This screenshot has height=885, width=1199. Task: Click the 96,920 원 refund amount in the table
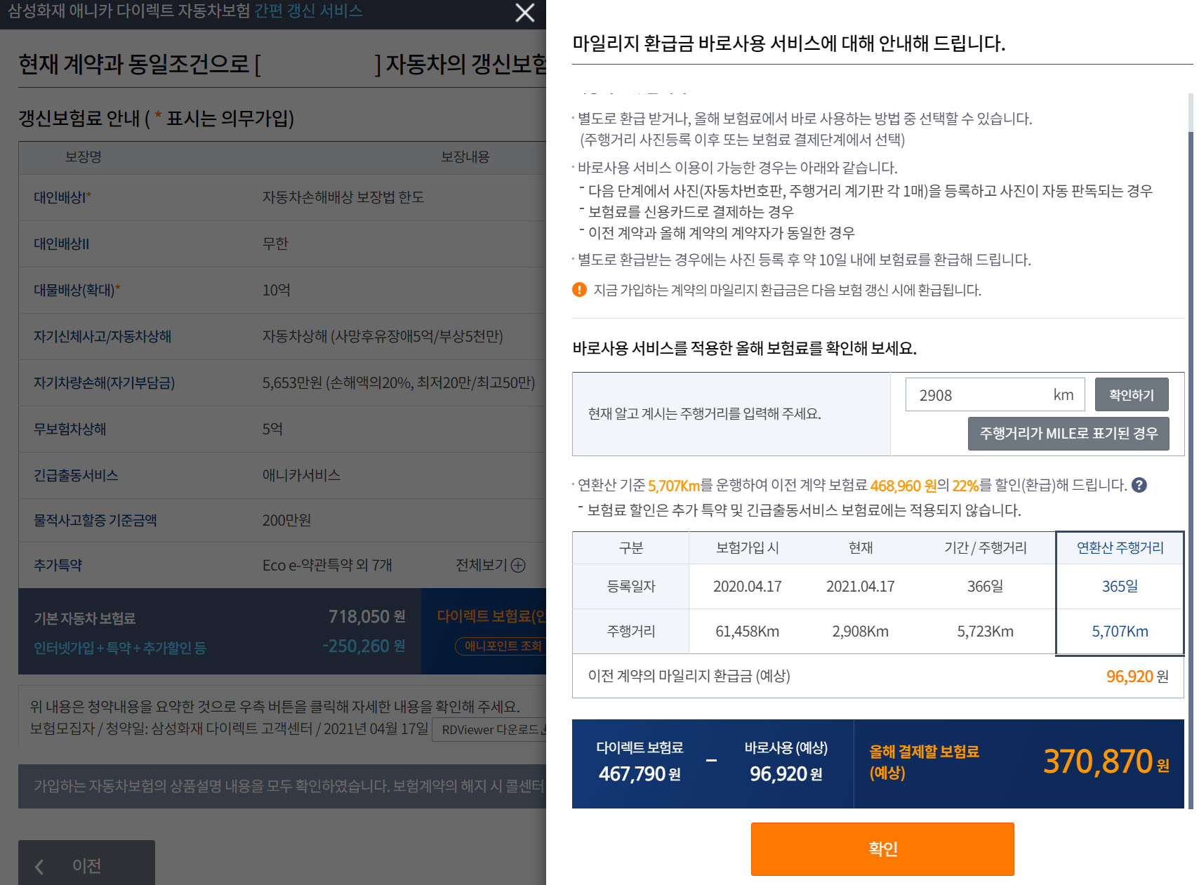coord(1137,676)
